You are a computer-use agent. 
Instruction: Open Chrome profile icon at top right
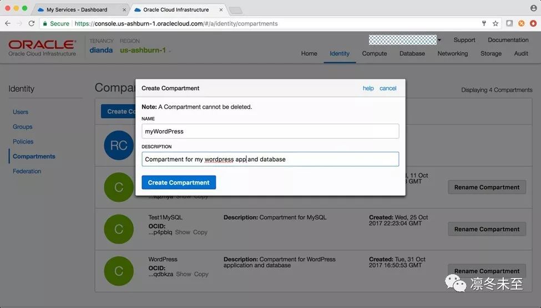click(533, 8)
